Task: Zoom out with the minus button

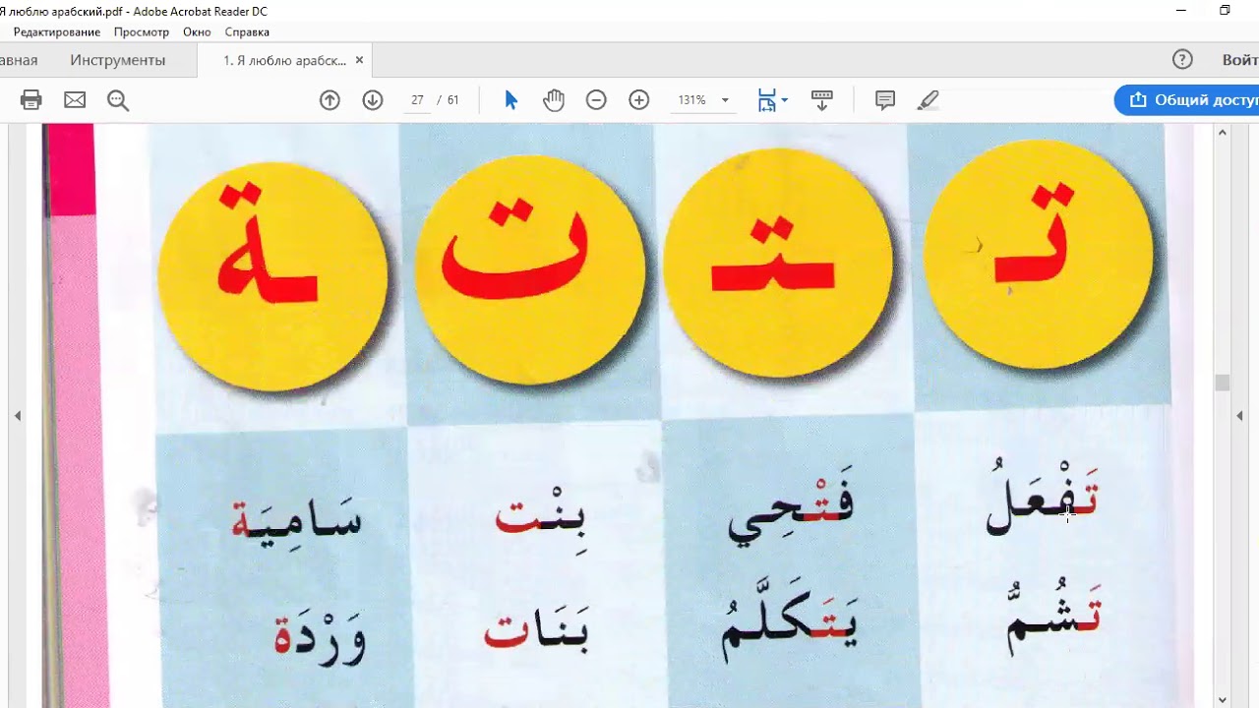Action: (x=596, y=100)
